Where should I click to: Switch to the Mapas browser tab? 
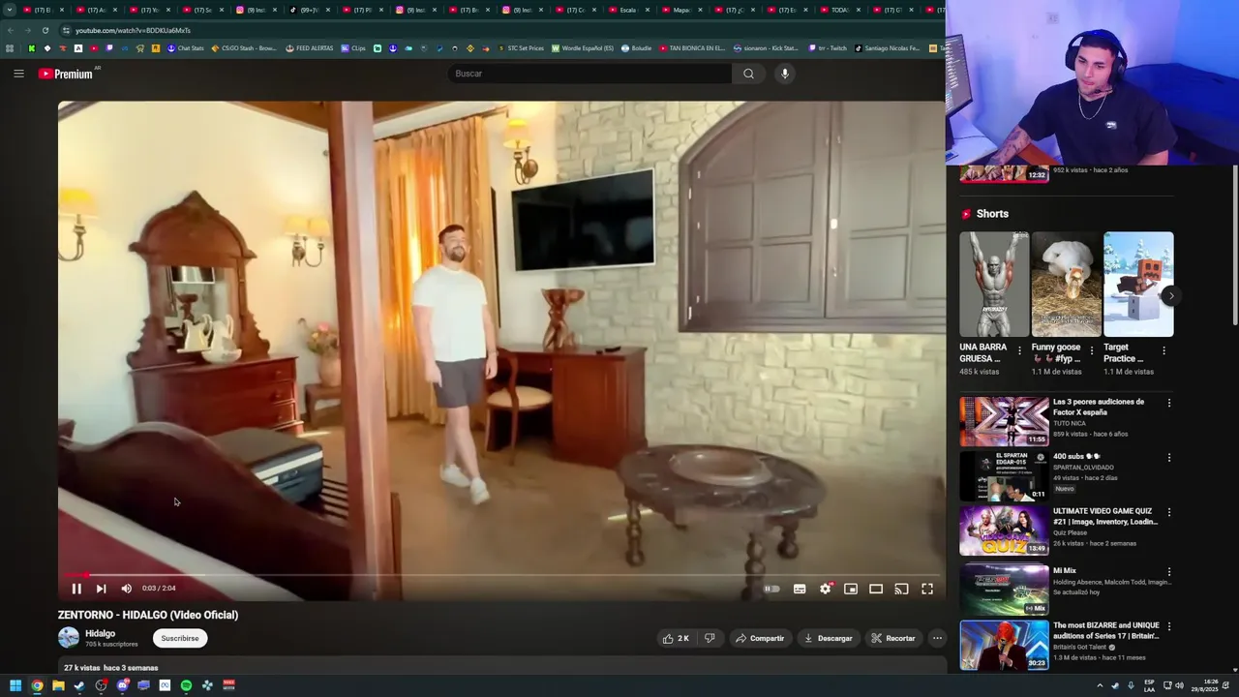[x=680, y=10]
